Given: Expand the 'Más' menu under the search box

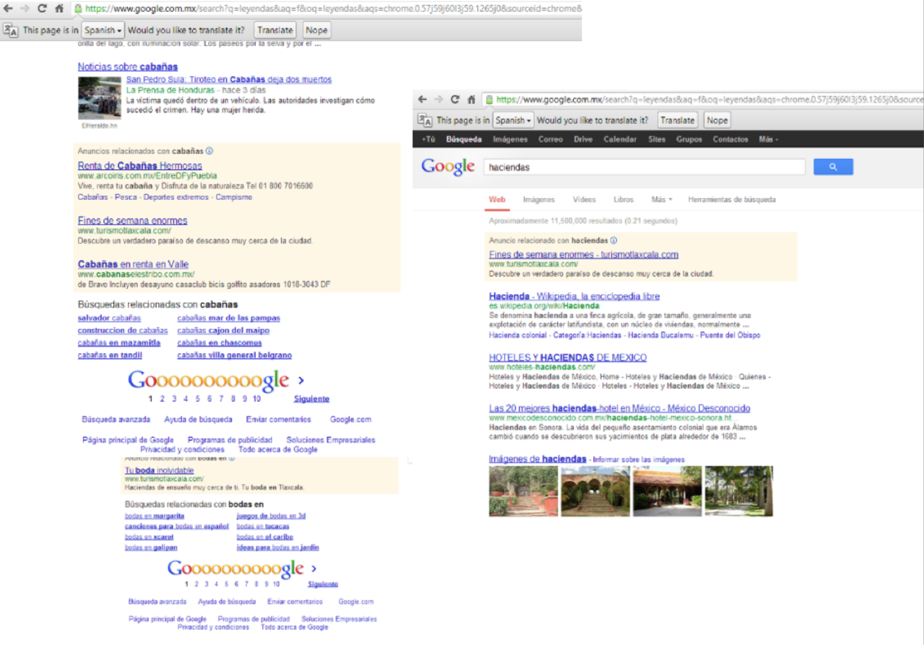Looking at the screenshot, I should [x=662, y=199].
